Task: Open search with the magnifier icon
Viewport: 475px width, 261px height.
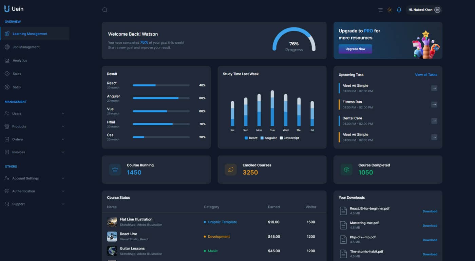Action: click(x=105, y=10)
